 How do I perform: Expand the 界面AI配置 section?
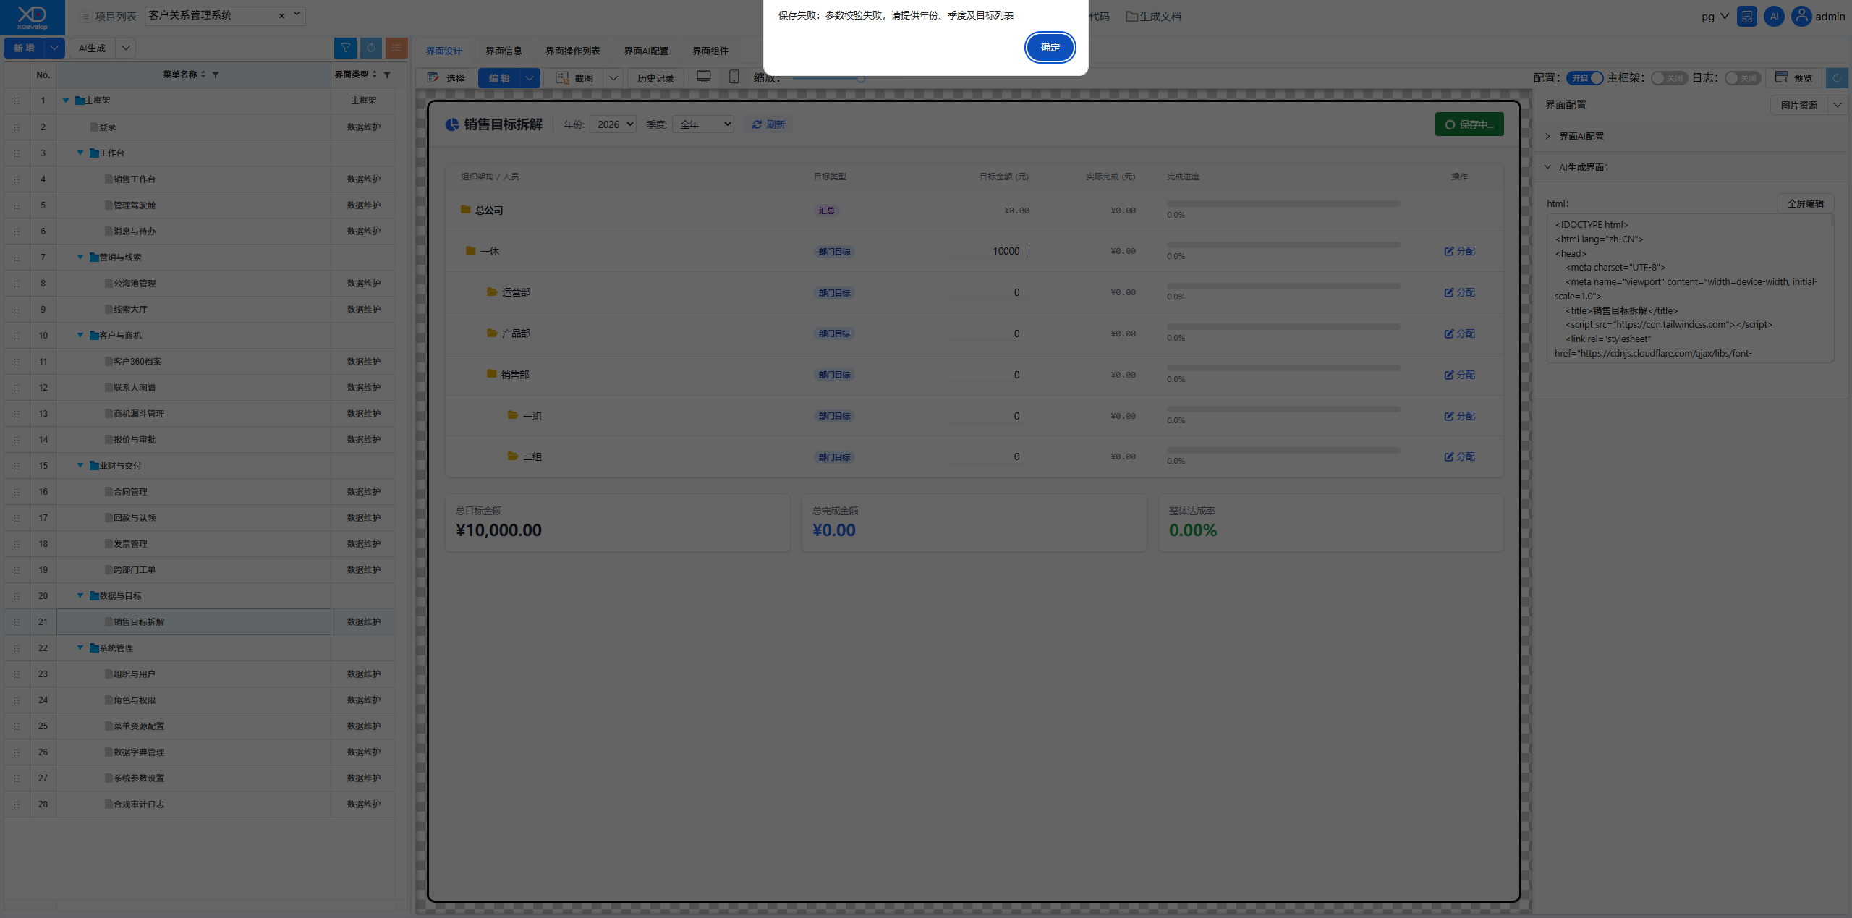coord(1547,136)
